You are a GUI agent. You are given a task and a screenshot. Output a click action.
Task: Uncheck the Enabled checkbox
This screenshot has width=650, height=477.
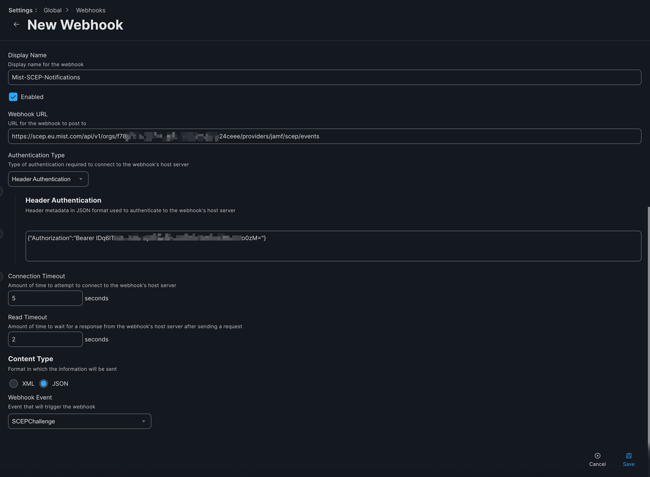pos(13,97)
